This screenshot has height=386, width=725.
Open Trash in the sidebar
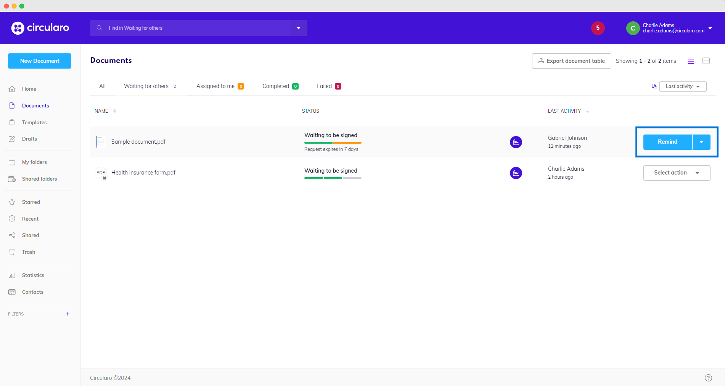pos(28,252)
